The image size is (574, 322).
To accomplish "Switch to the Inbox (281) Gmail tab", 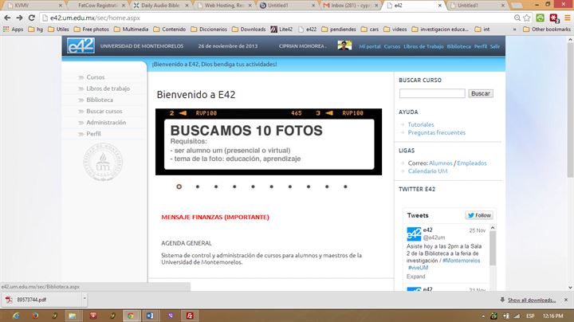I will 350,6.
